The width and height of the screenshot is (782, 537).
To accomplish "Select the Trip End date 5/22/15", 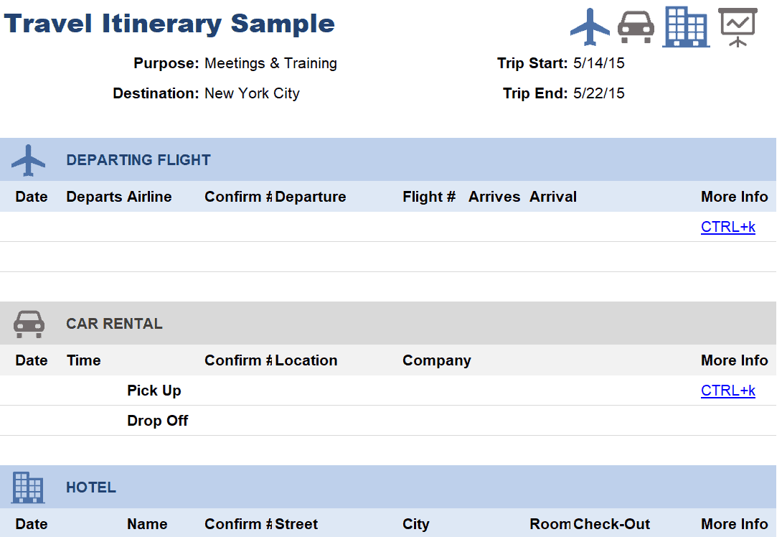I will pyautogui.click(x=598, y=93).
